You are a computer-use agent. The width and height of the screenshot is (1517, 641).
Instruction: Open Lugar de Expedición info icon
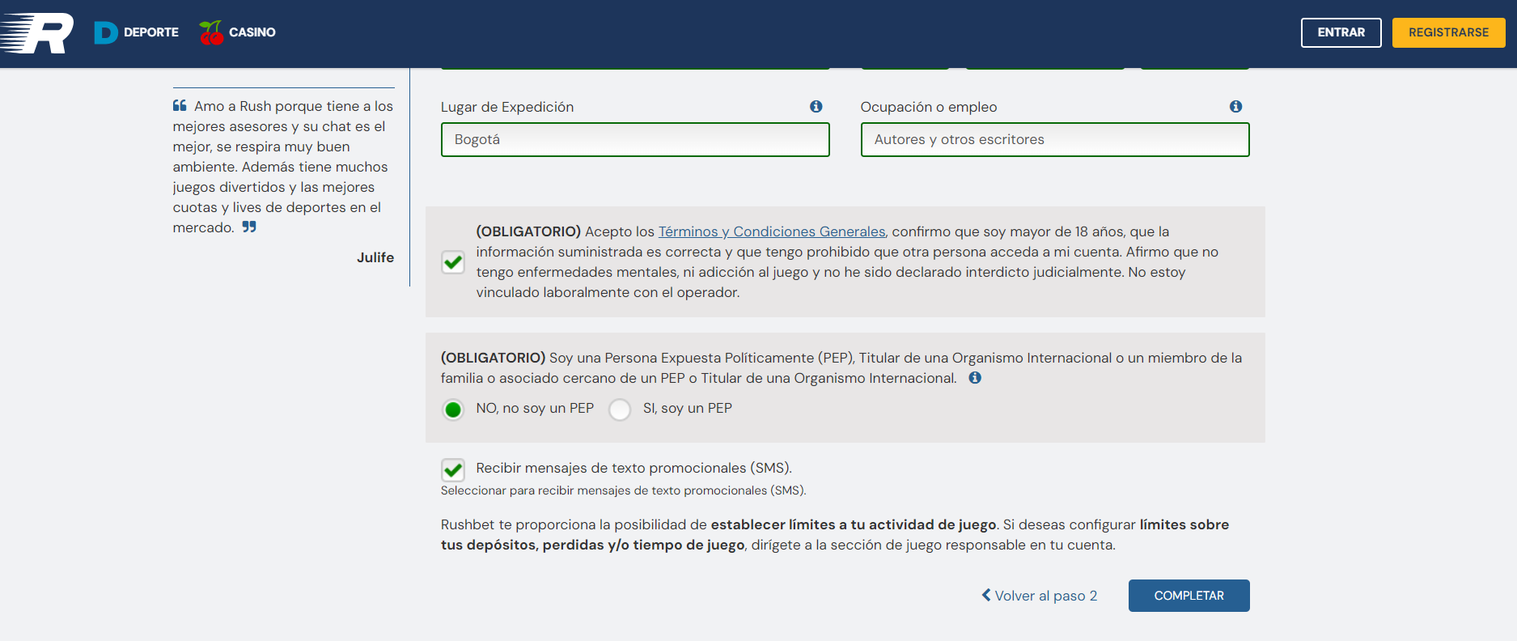(816, 106)
